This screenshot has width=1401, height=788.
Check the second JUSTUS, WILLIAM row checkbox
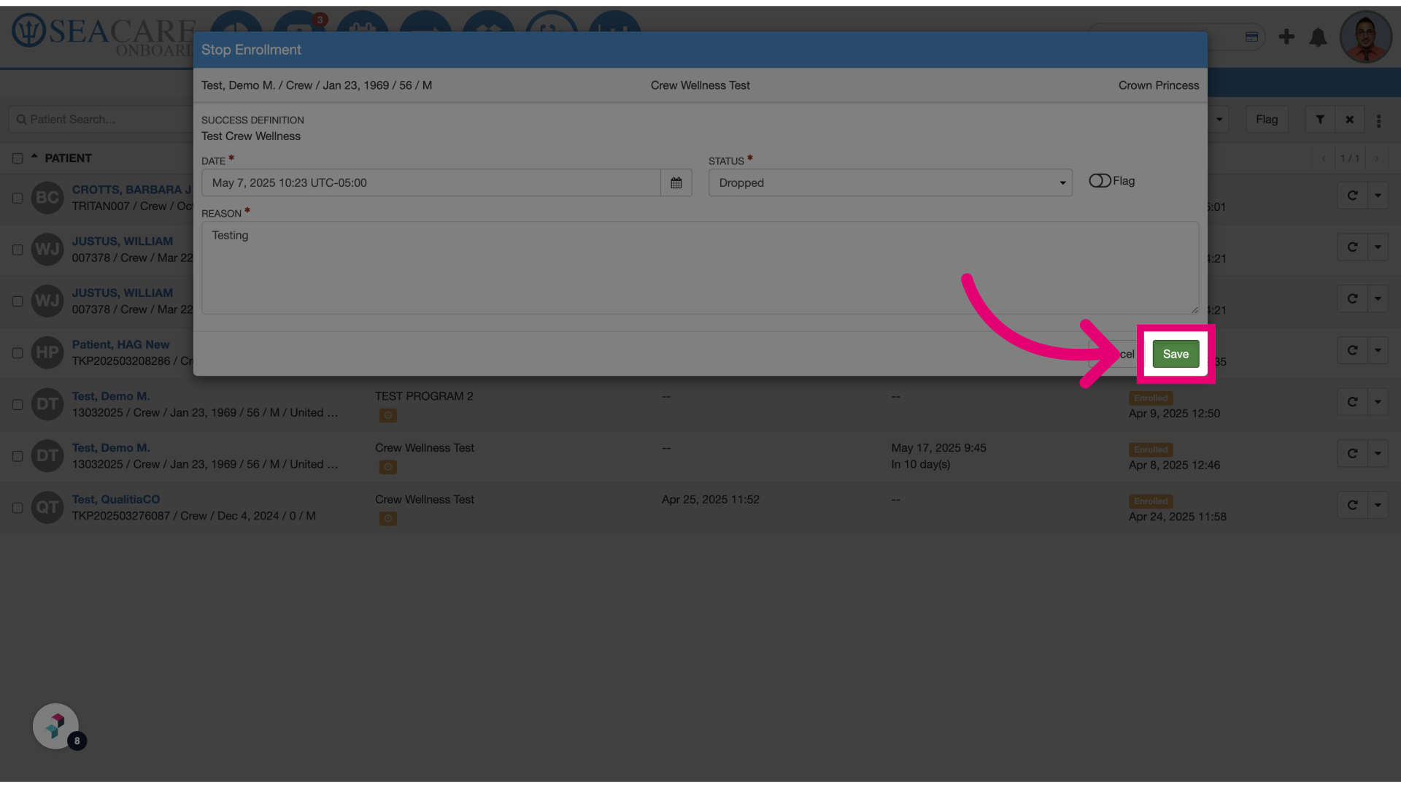[x=18, y=301]
